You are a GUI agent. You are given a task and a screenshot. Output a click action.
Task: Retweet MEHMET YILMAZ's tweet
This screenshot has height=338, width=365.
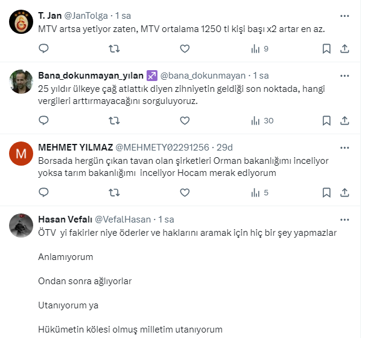113,193
